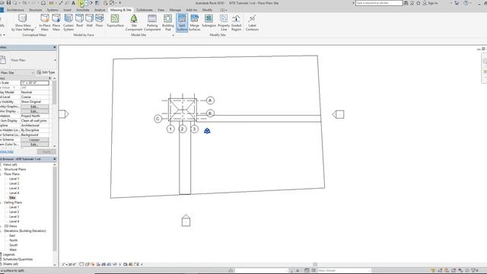Close the Properties palette
Image resolution: width=487 pixels, height=274 pixels.
55,47
